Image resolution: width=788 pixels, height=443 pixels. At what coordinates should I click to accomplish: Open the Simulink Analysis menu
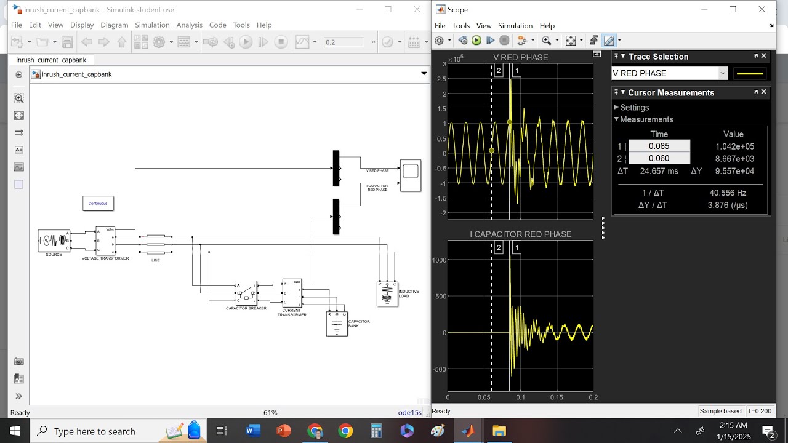[189, 25]
